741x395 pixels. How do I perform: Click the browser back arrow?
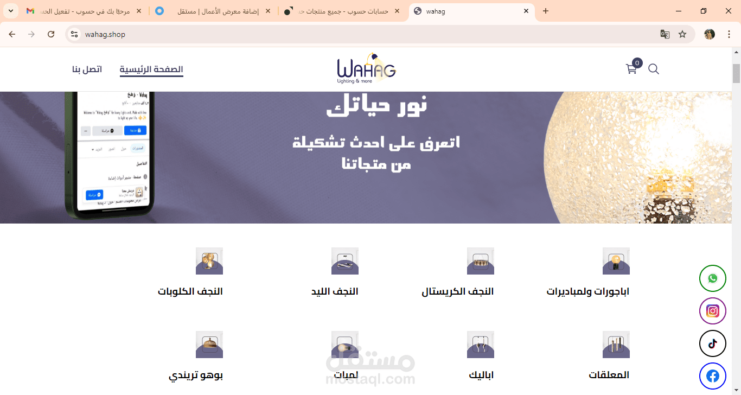click(x=12, y=34)
